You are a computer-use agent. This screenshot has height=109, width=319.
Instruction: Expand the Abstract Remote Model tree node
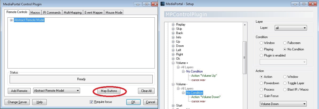[11, 20]
